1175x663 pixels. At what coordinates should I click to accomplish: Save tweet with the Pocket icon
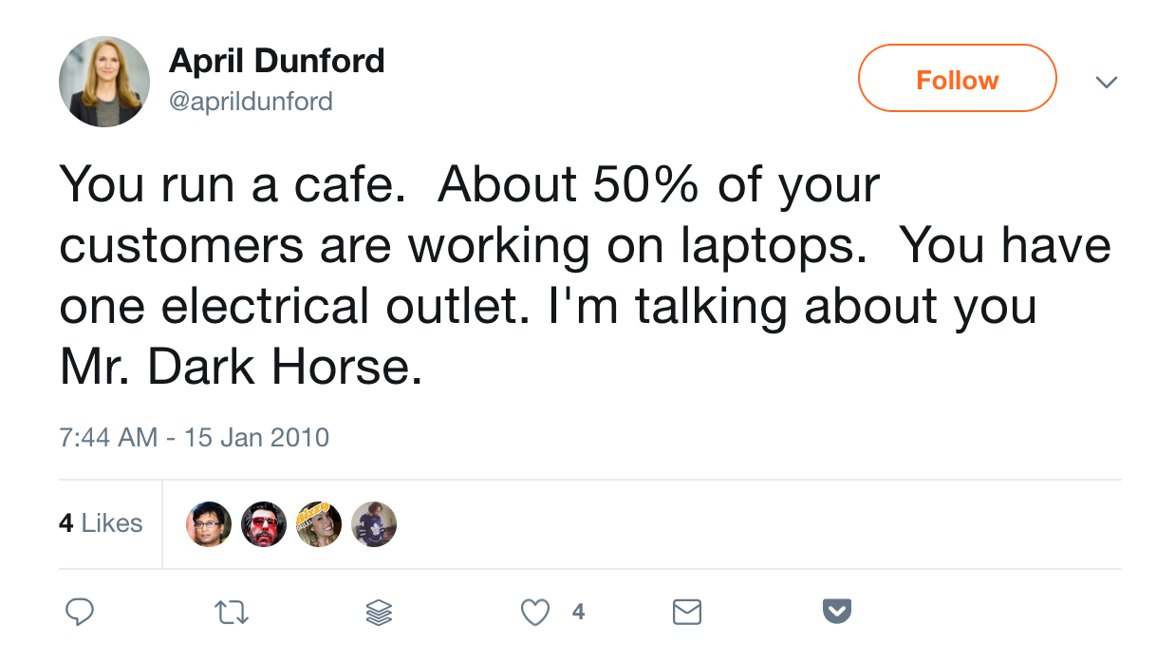click(836, 612)
